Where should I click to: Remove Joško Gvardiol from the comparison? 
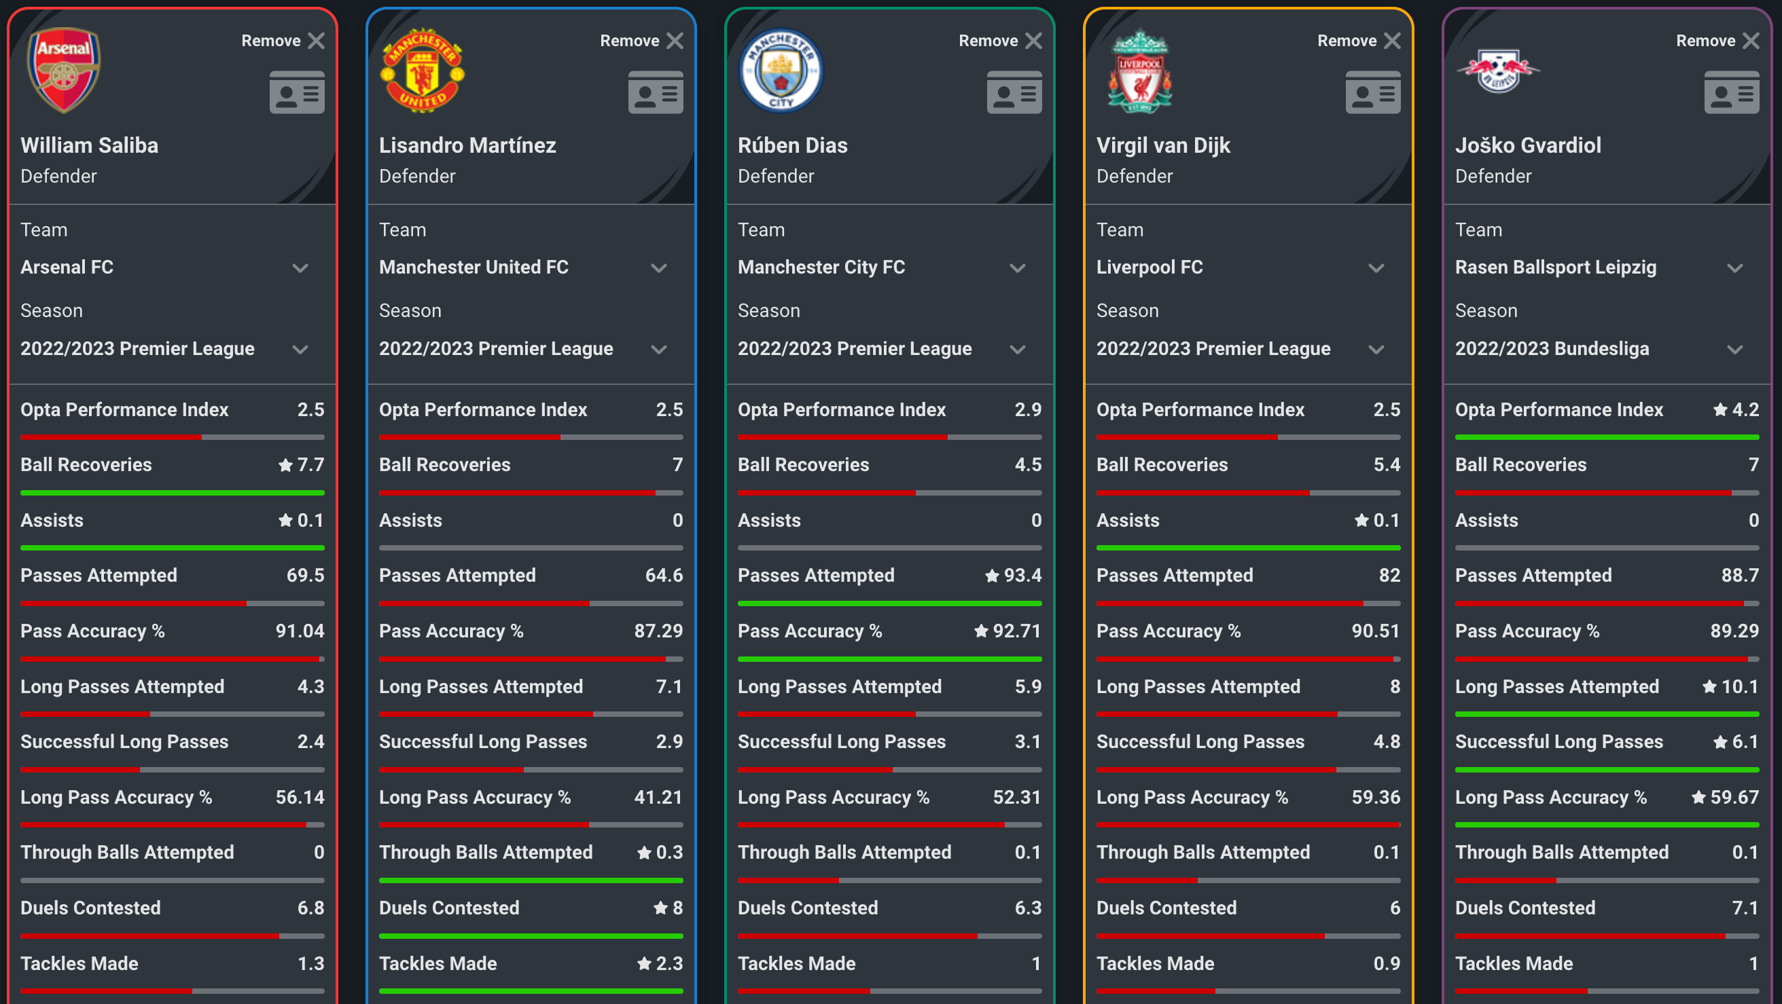click(1716, 40)
